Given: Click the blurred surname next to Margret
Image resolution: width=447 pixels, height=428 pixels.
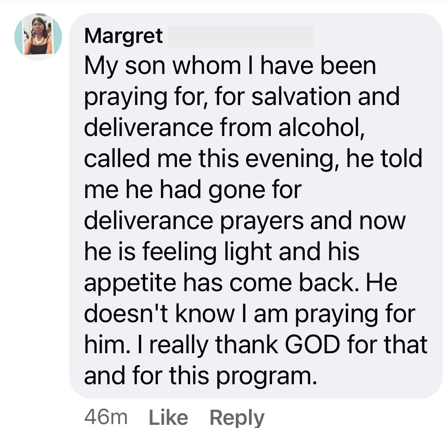Looking at the screenshot, I should [241, 37].
